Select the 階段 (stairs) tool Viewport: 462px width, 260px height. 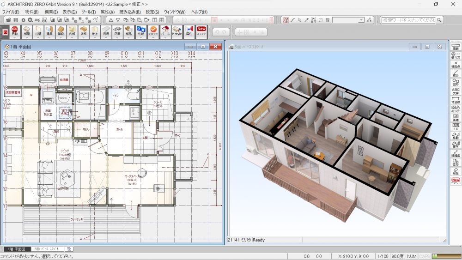tap(61, 31)
